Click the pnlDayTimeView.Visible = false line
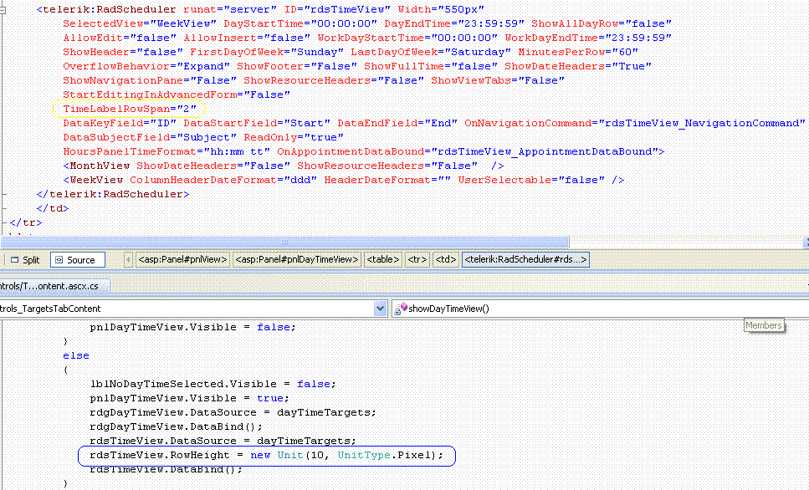 [x=193, y=328]
